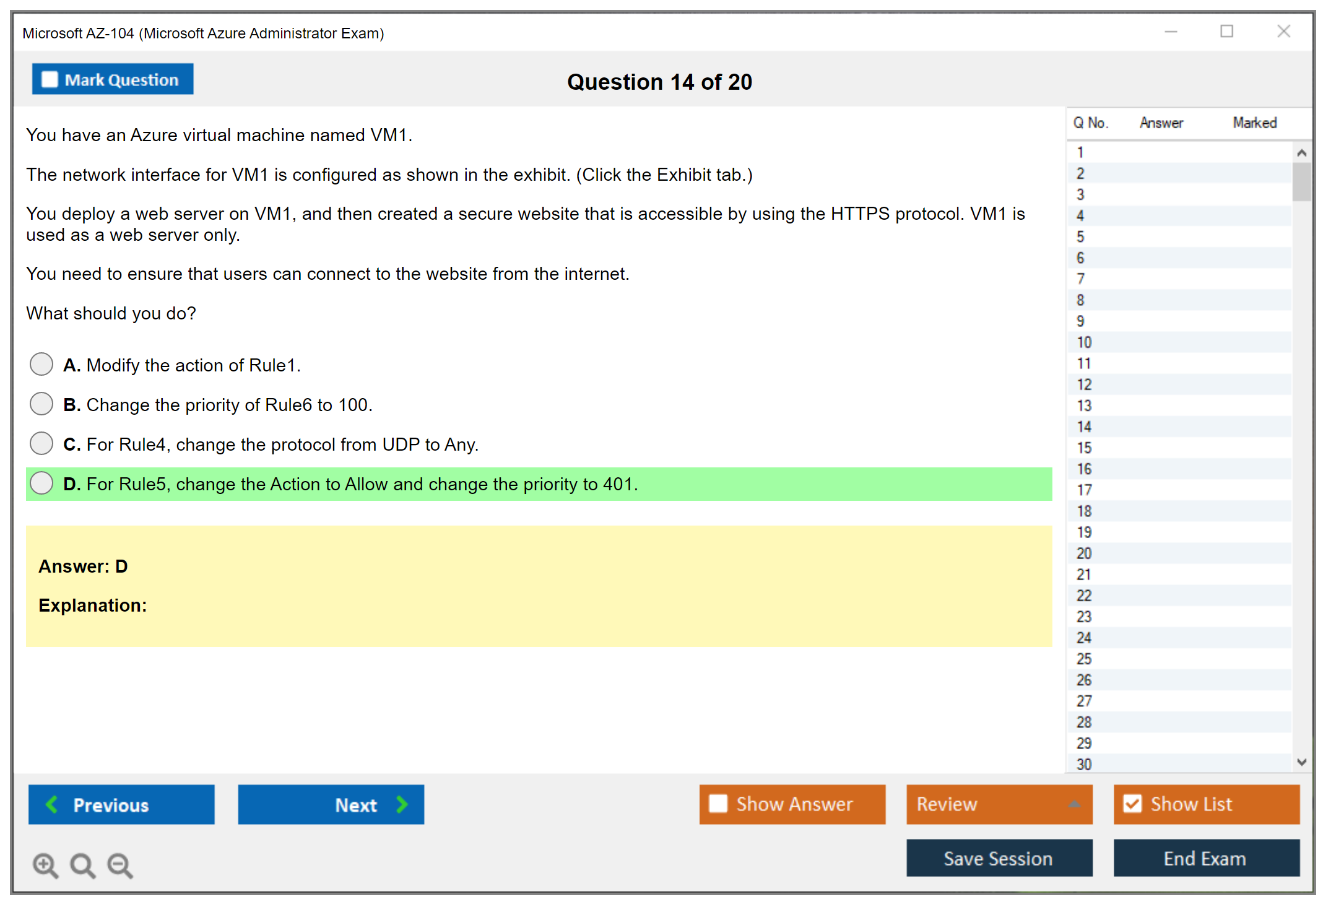Maximize the exam window

[x=1226, y=32]
